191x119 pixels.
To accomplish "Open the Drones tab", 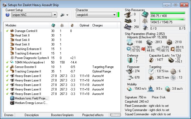I will coord(9,115).
